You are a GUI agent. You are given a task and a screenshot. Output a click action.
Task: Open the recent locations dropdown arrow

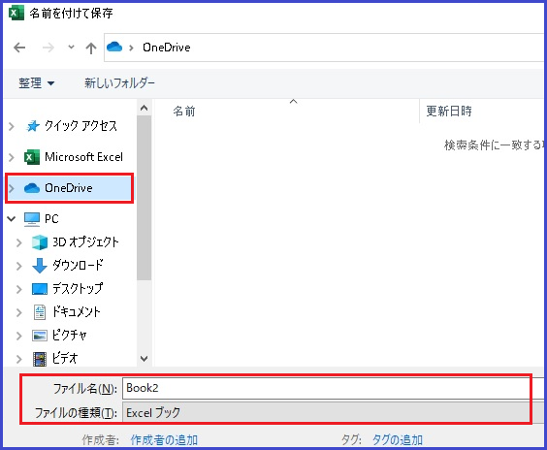71,47
